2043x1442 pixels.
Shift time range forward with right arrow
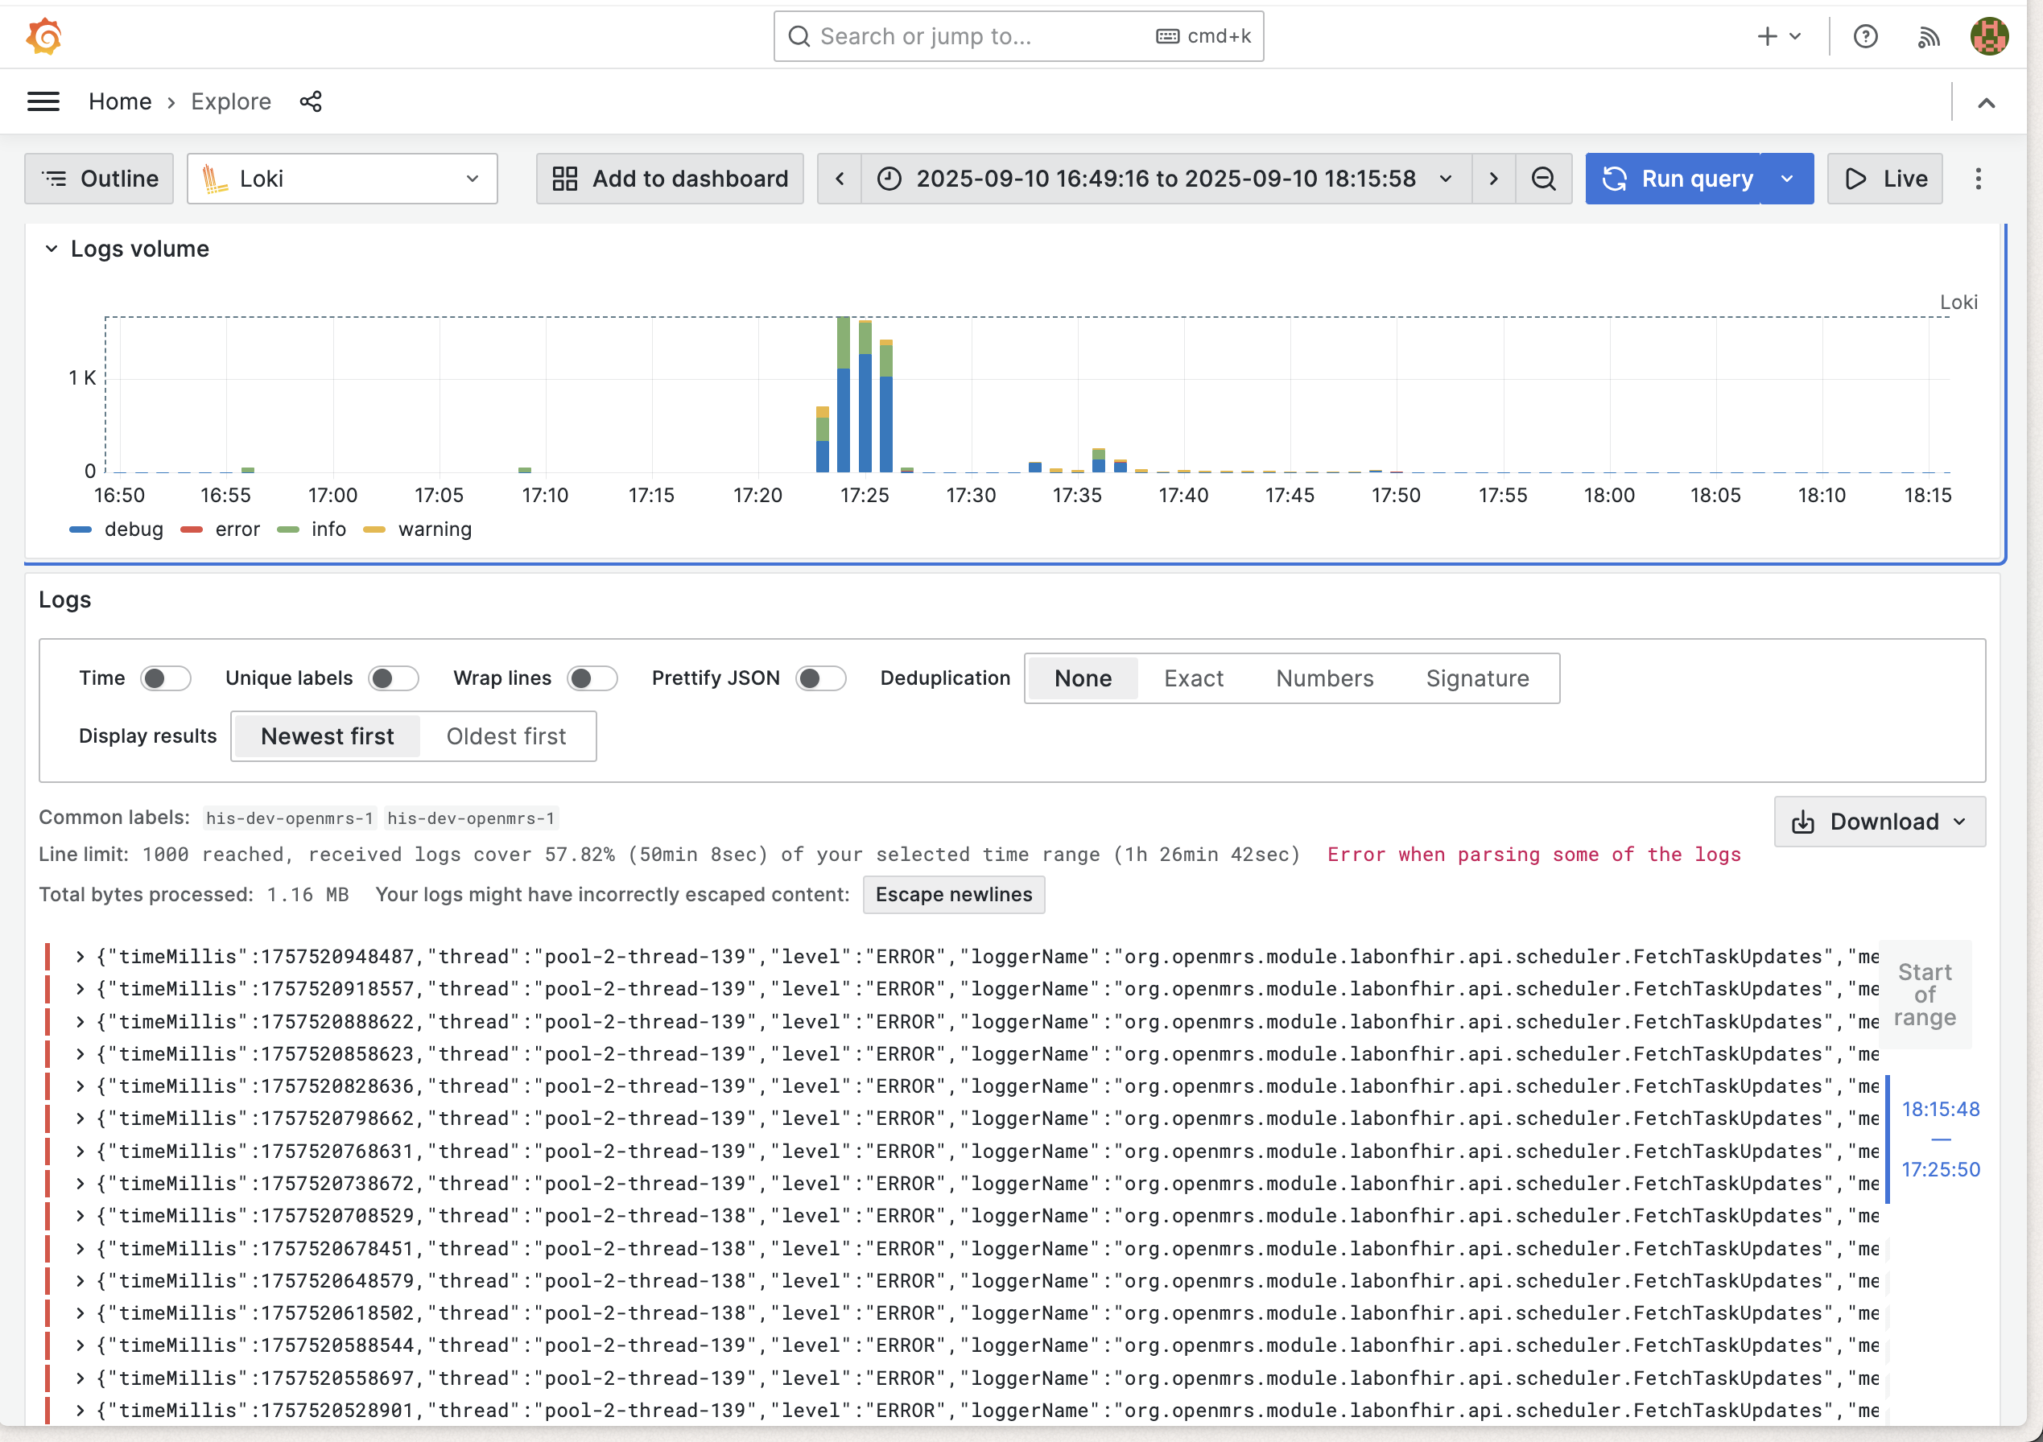point(1493,179)
